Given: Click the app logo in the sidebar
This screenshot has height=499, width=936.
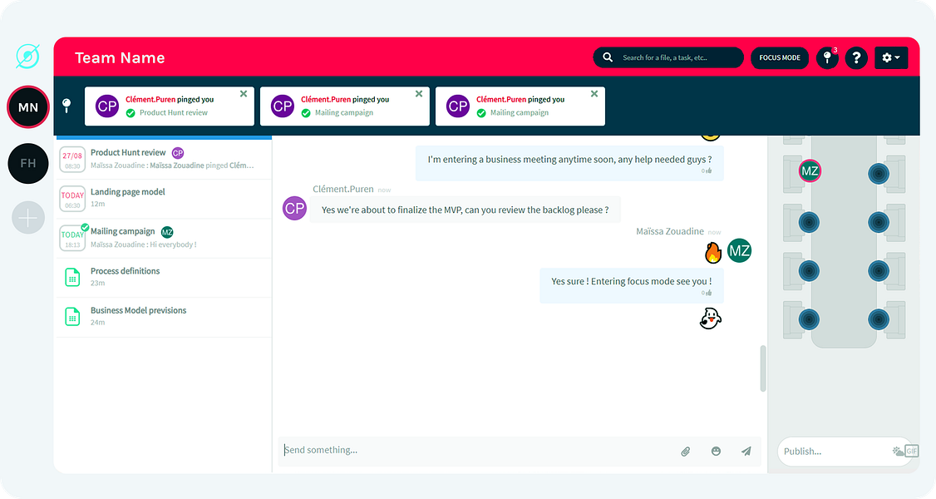Looking at the screenshot, I should tap(27, 56).
